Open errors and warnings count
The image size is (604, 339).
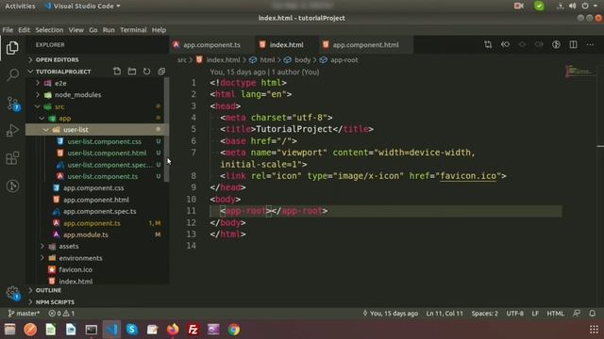tap(61, 314)
